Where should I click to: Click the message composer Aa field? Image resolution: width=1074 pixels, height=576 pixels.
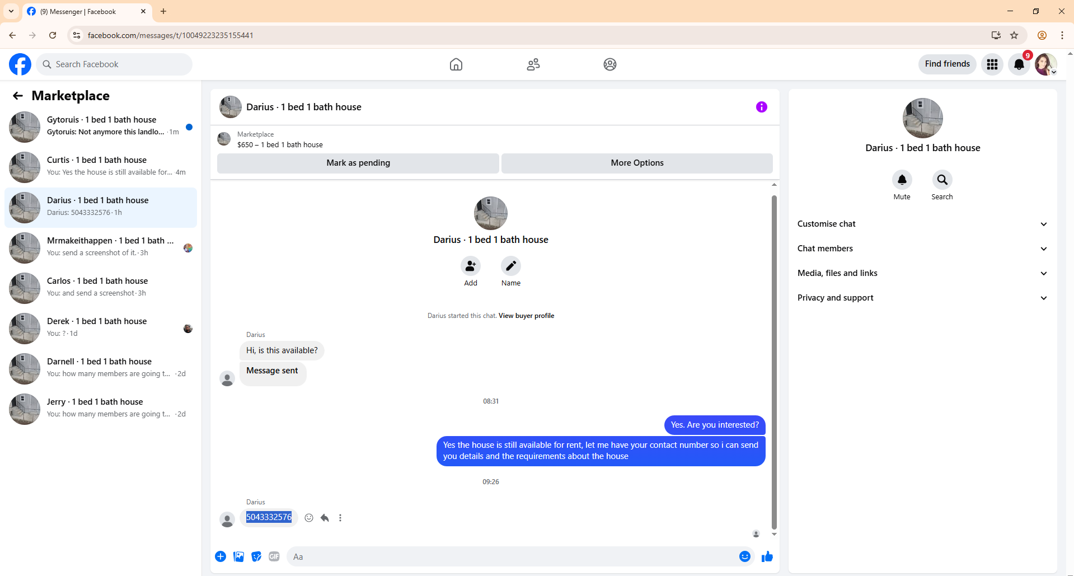coord(512,556)
